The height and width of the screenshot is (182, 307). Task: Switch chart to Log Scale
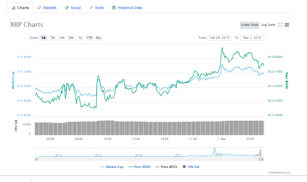[x=268, y=25]
